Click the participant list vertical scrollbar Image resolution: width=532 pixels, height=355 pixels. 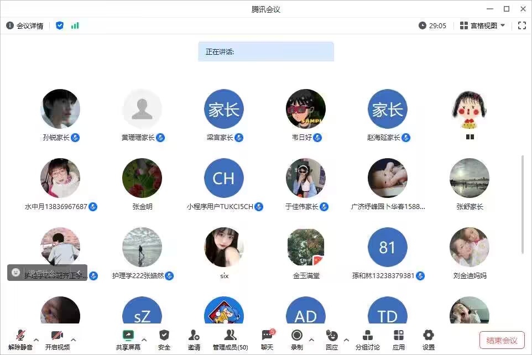click(x=523, y=204)
